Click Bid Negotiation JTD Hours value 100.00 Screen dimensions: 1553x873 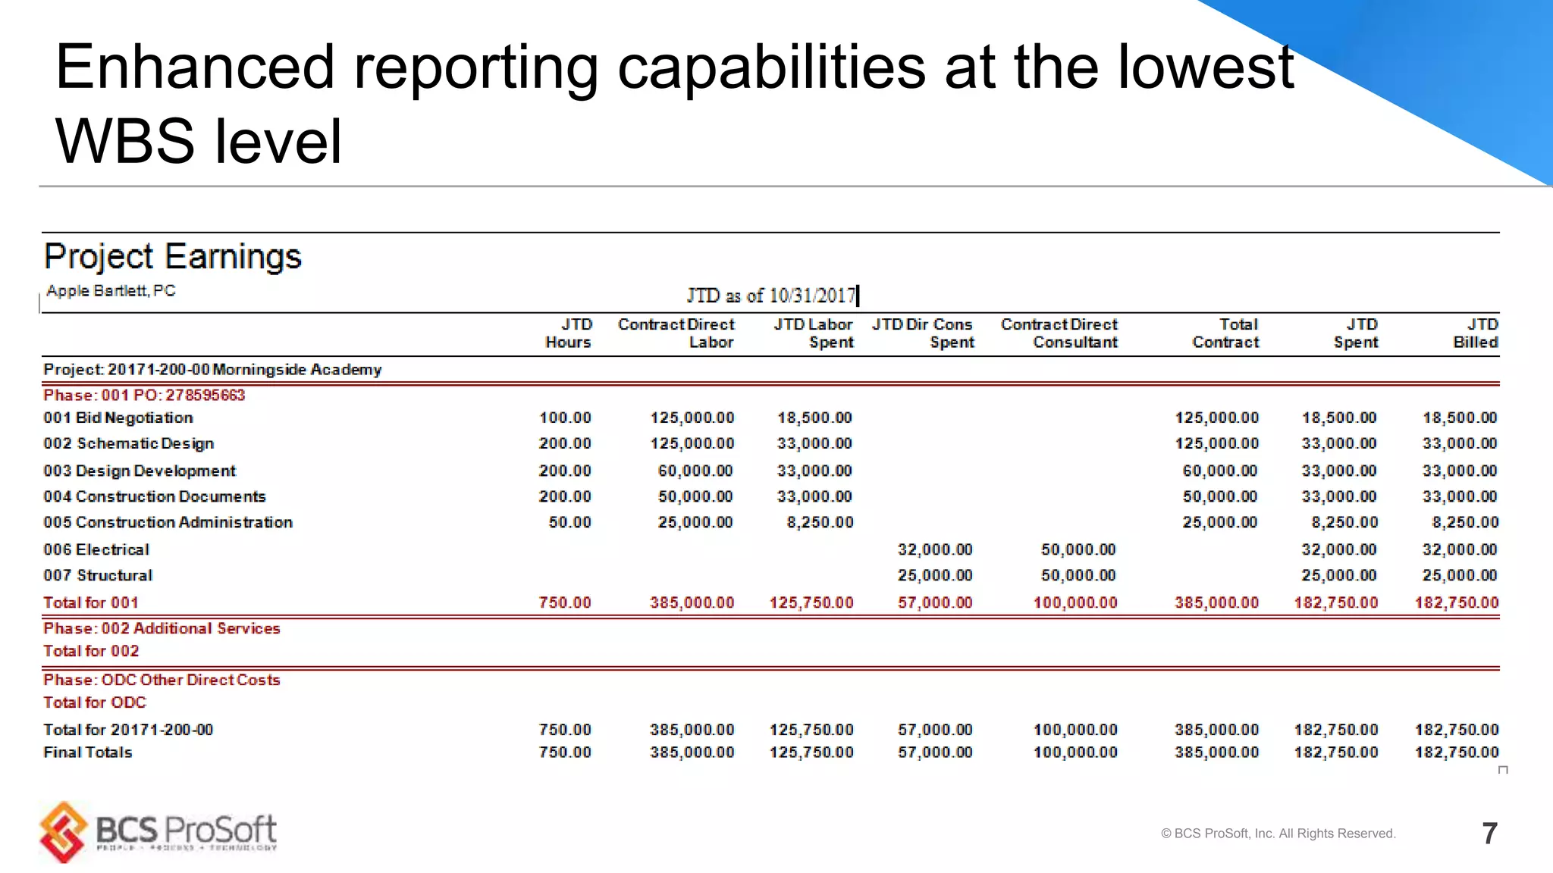click(566, 418)
